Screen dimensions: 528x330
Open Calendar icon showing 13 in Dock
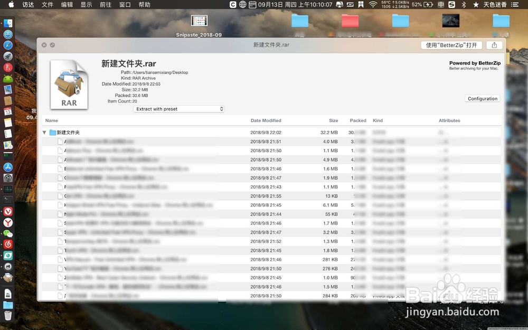[8, 111]
